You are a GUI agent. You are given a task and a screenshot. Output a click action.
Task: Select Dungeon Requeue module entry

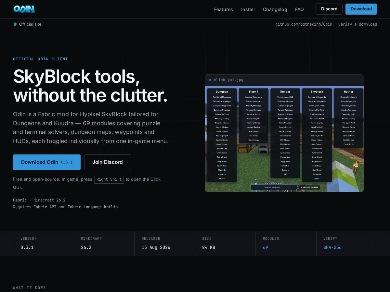(222, 110)
